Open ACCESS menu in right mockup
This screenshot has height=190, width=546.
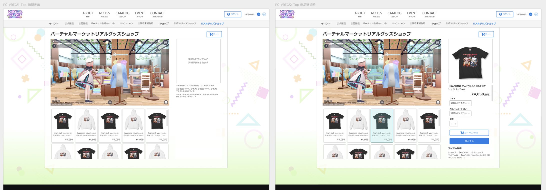(376, 14)
